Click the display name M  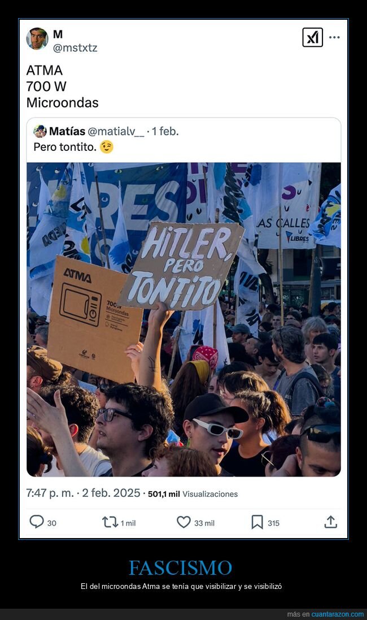[x=58, y=34]
